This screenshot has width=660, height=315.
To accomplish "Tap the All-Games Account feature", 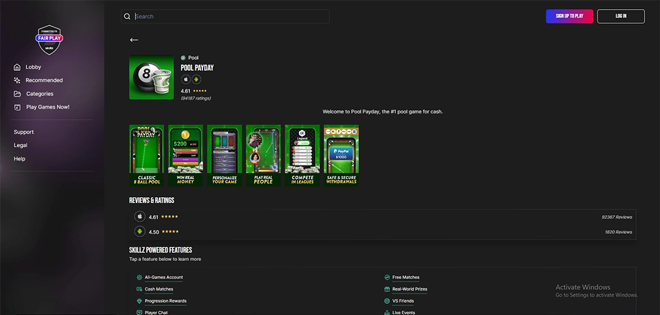I will click(164, 278).
